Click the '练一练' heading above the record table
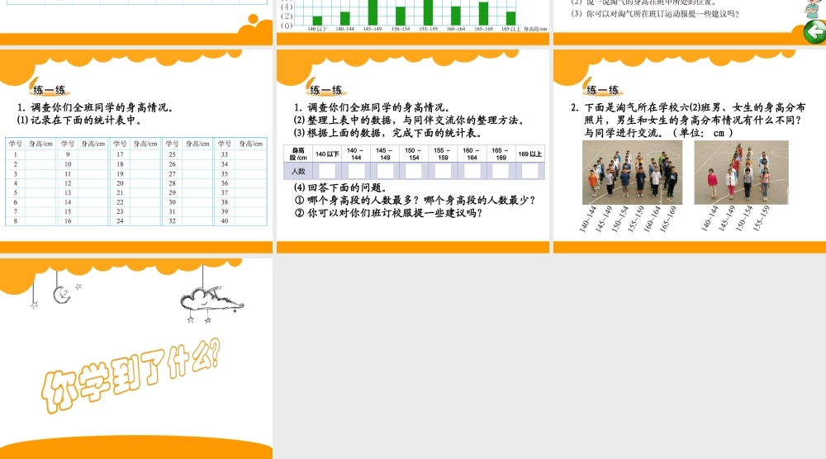 49,90
